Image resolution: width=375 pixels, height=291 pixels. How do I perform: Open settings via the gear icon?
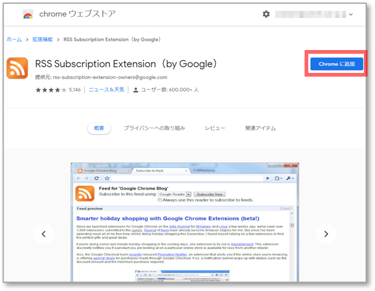click(266, 14)
